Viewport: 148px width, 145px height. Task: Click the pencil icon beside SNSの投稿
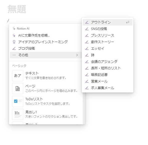pyautogui.click(x=87, y=29)
